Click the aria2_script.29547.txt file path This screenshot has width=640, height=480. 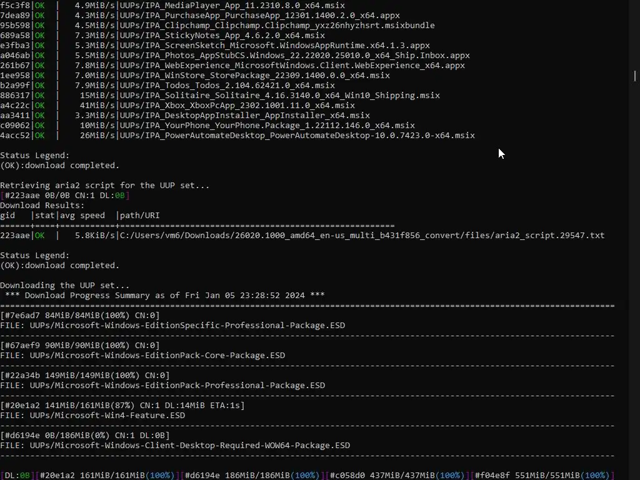click(362, 236)
